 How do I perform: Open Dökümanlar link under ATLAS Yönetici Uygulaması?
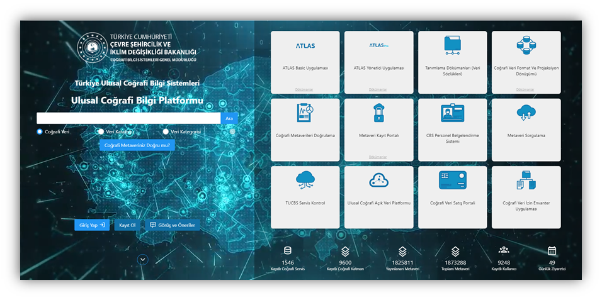coord(378,89)
